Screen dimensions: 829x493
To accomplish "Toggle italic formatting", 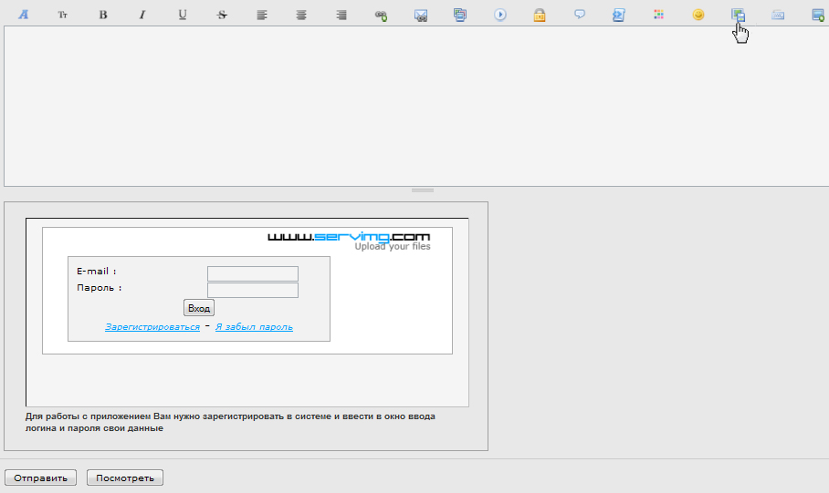I will 142,15.
